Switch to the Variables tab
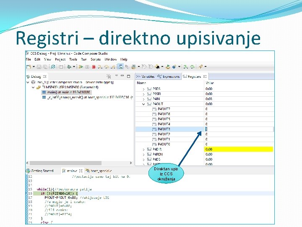302x227 pixels. tap(145, 77)
